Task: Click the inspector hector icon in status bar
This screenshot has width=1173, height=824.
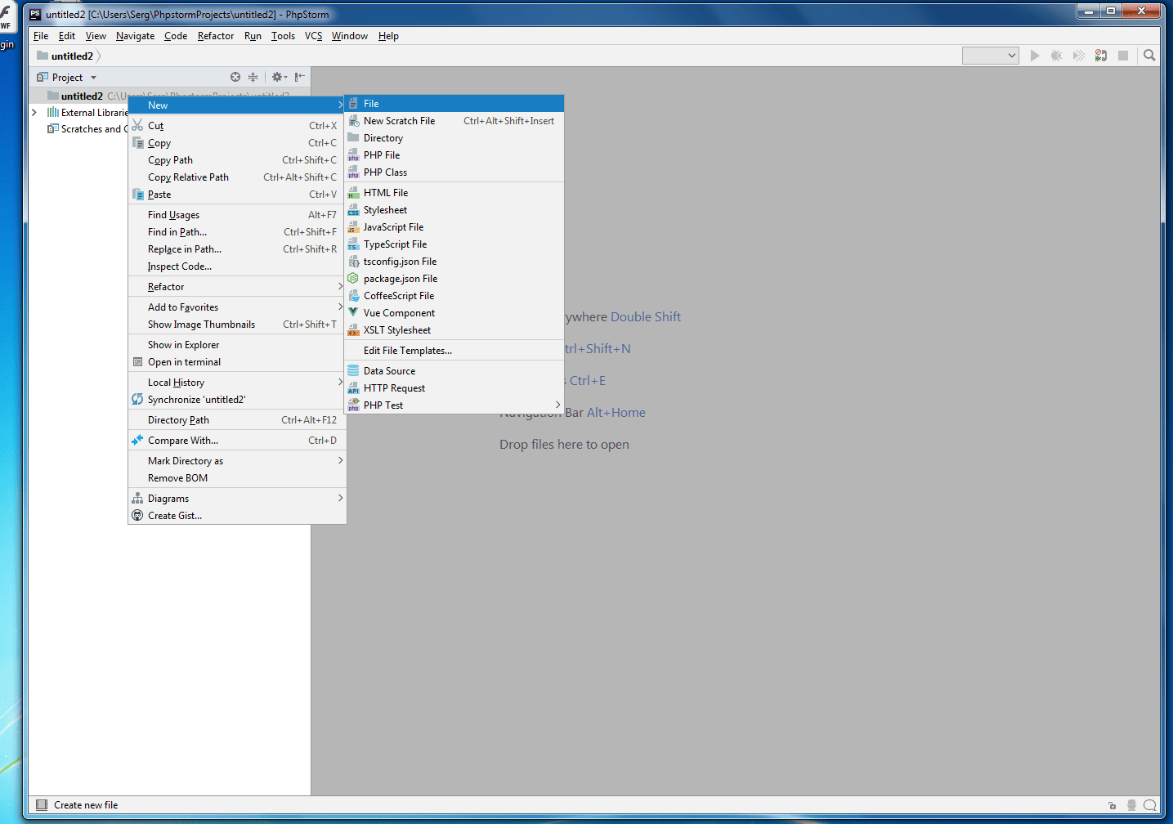Action: (x=1131, y=805)
